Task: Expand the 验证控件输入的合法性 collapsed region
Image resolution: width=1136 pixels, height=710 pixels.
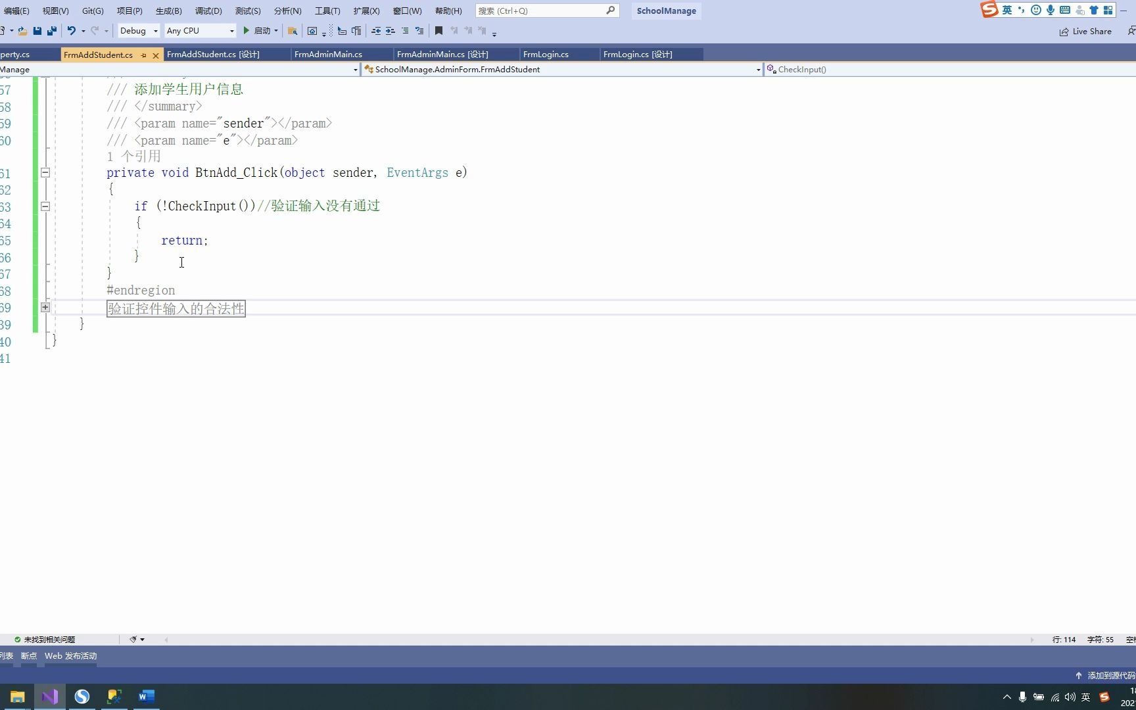Action: (45, 307)
